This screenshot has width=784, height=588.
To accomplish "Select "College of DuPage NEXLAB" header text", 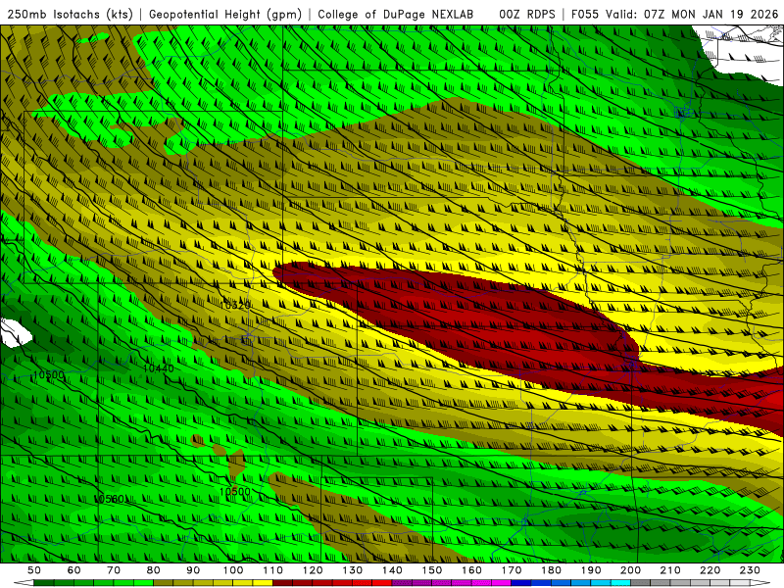I will tap(396, 15).
